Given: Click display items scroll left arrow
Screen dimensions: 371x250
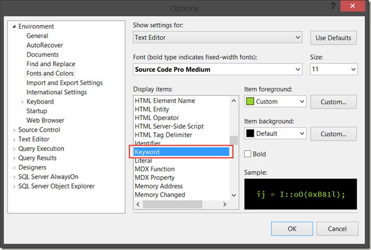Looking at the screenshot, I should pos(138,204).
